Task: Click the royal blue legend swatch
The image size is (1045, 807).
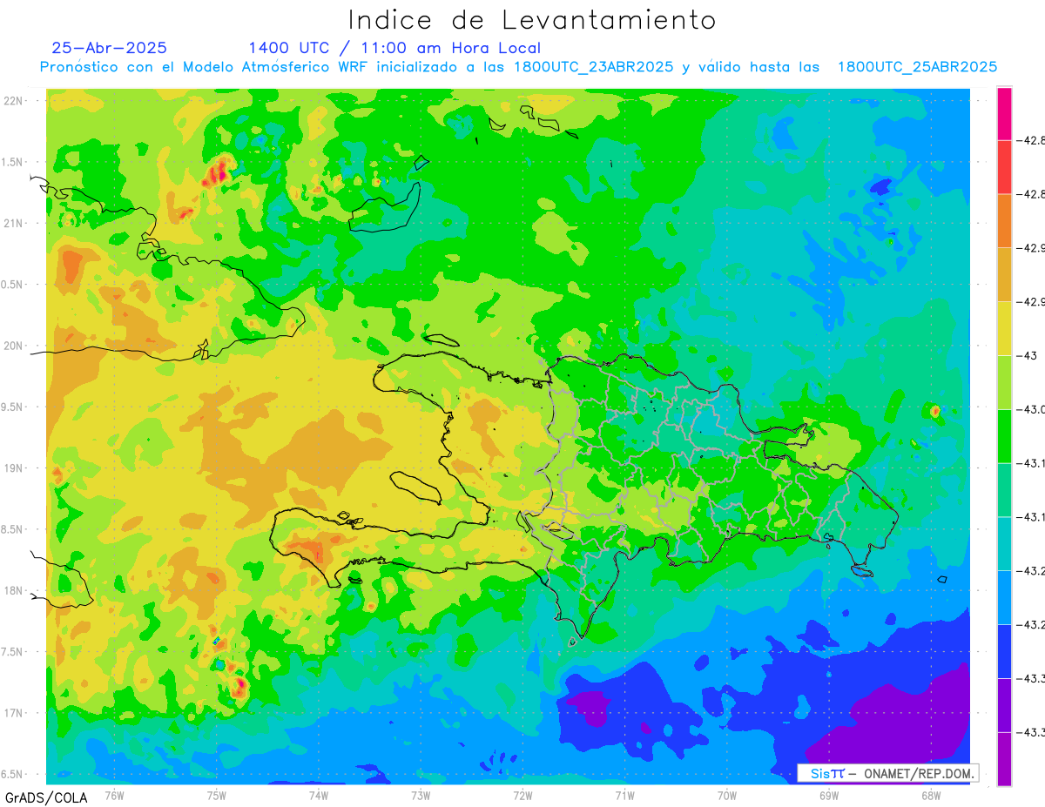Action: [x=1004, y=651]
